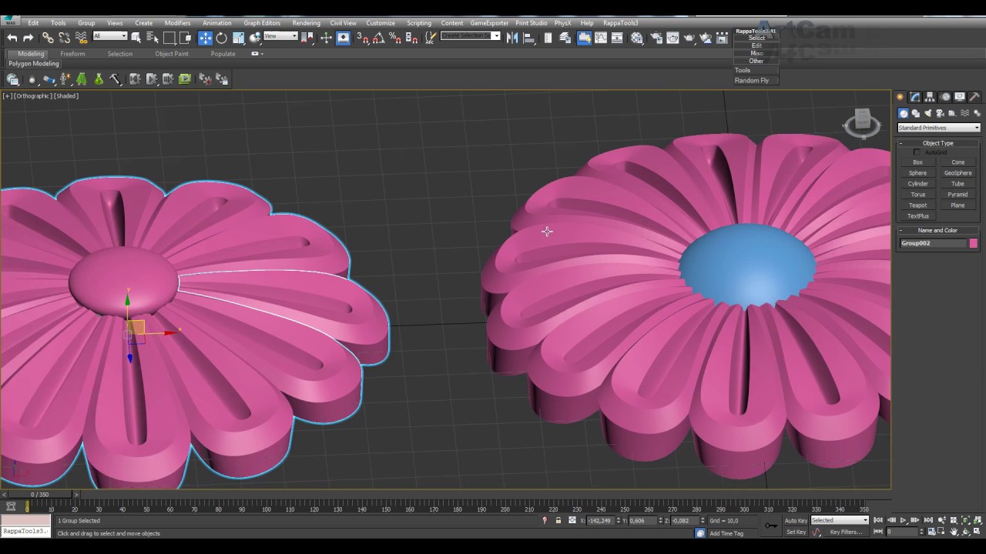Open the Modifiers menu
The image size is (986, 554).
(177, 23)
